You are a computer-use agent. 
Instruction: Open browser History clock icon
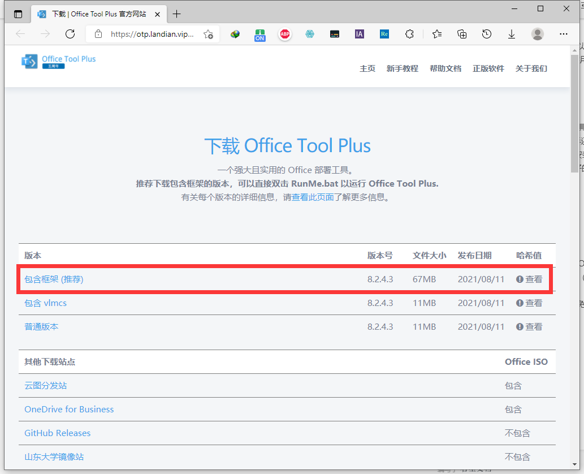(487, 34)
